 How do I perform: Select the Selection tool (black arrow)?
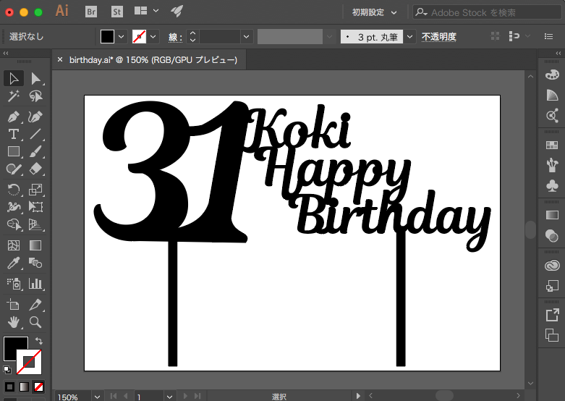(x=14, y=78)
